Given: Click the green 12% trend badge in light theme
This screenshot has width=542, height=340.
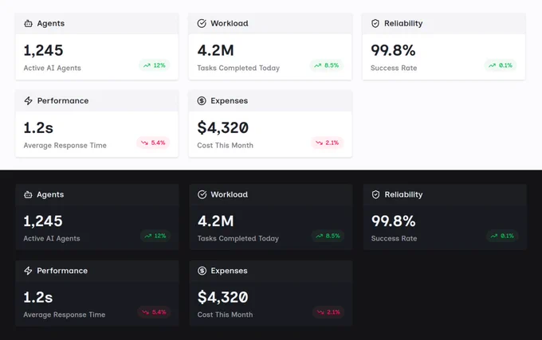Looking at the screenshot, I should click(155, 65).
